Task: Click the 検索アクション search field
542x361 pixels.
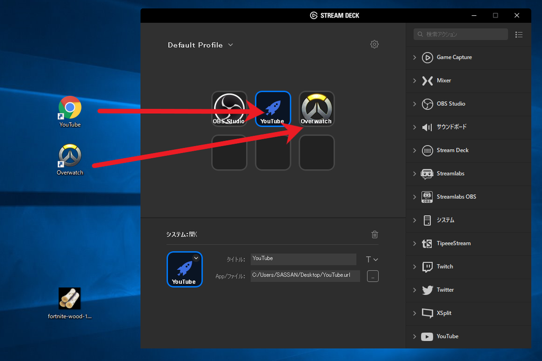Action: coord(460,34)
